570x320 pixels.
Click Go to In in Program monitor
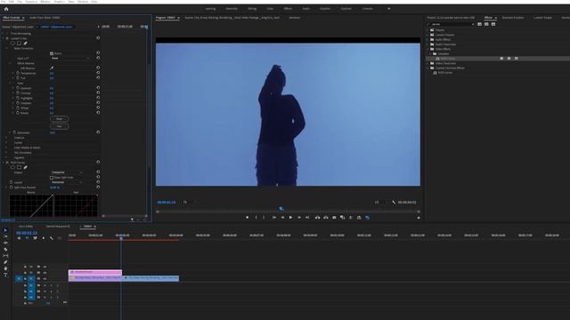[274, 217]
